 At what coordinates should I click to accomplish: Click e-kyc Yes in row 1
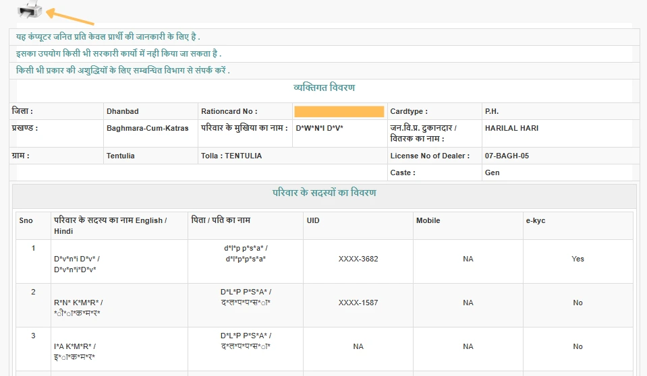click(x=578, y=259)
